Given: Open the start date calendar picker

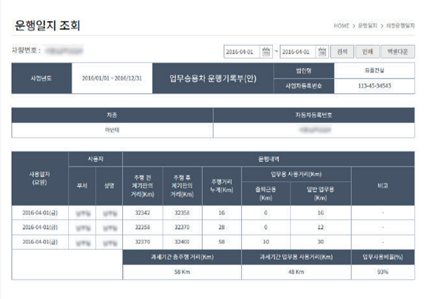Looking at the screenshot, I should click(266, 51).
